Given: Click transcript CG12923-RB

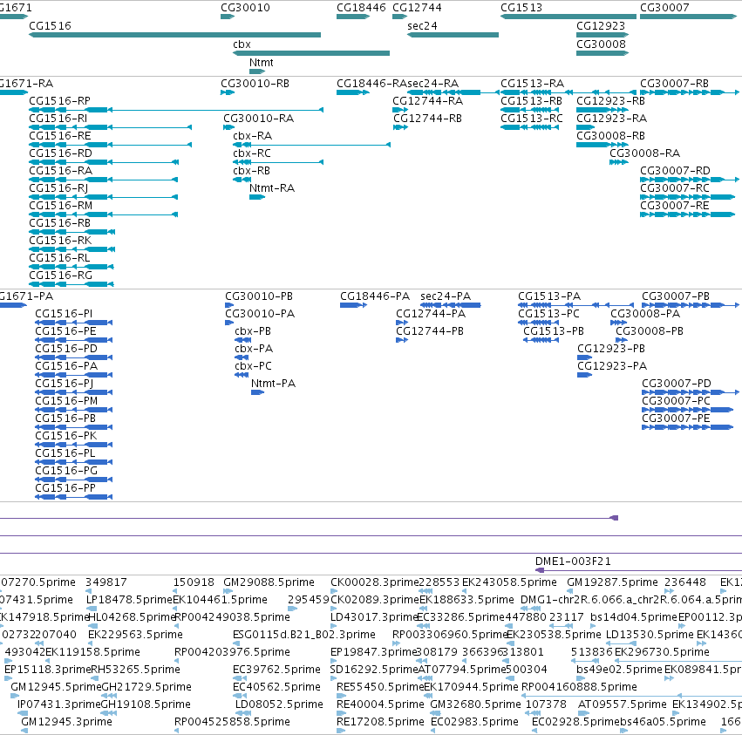Looking at the screenshot, I should (x=611, y=101).
